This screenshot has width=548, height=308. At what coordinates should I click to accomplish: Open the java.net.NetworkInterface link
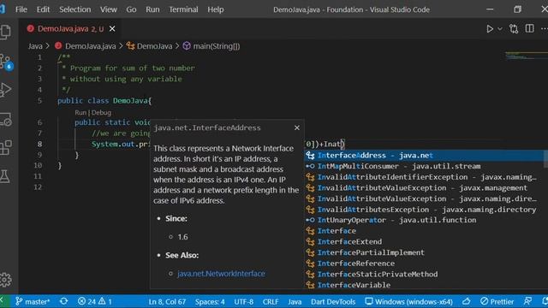(221, 274)
